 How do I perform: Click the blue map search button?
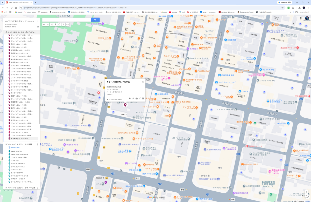[95, 19]
